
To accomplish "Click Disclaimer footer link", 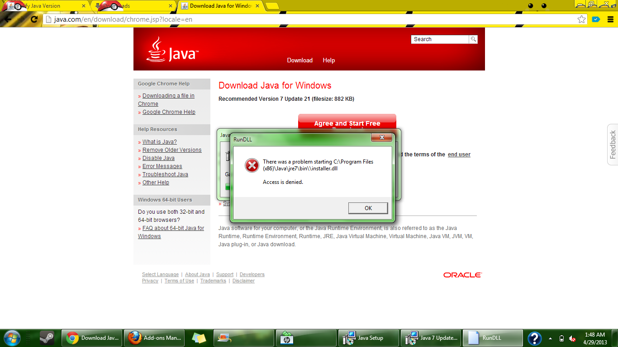I will (243, 281).
